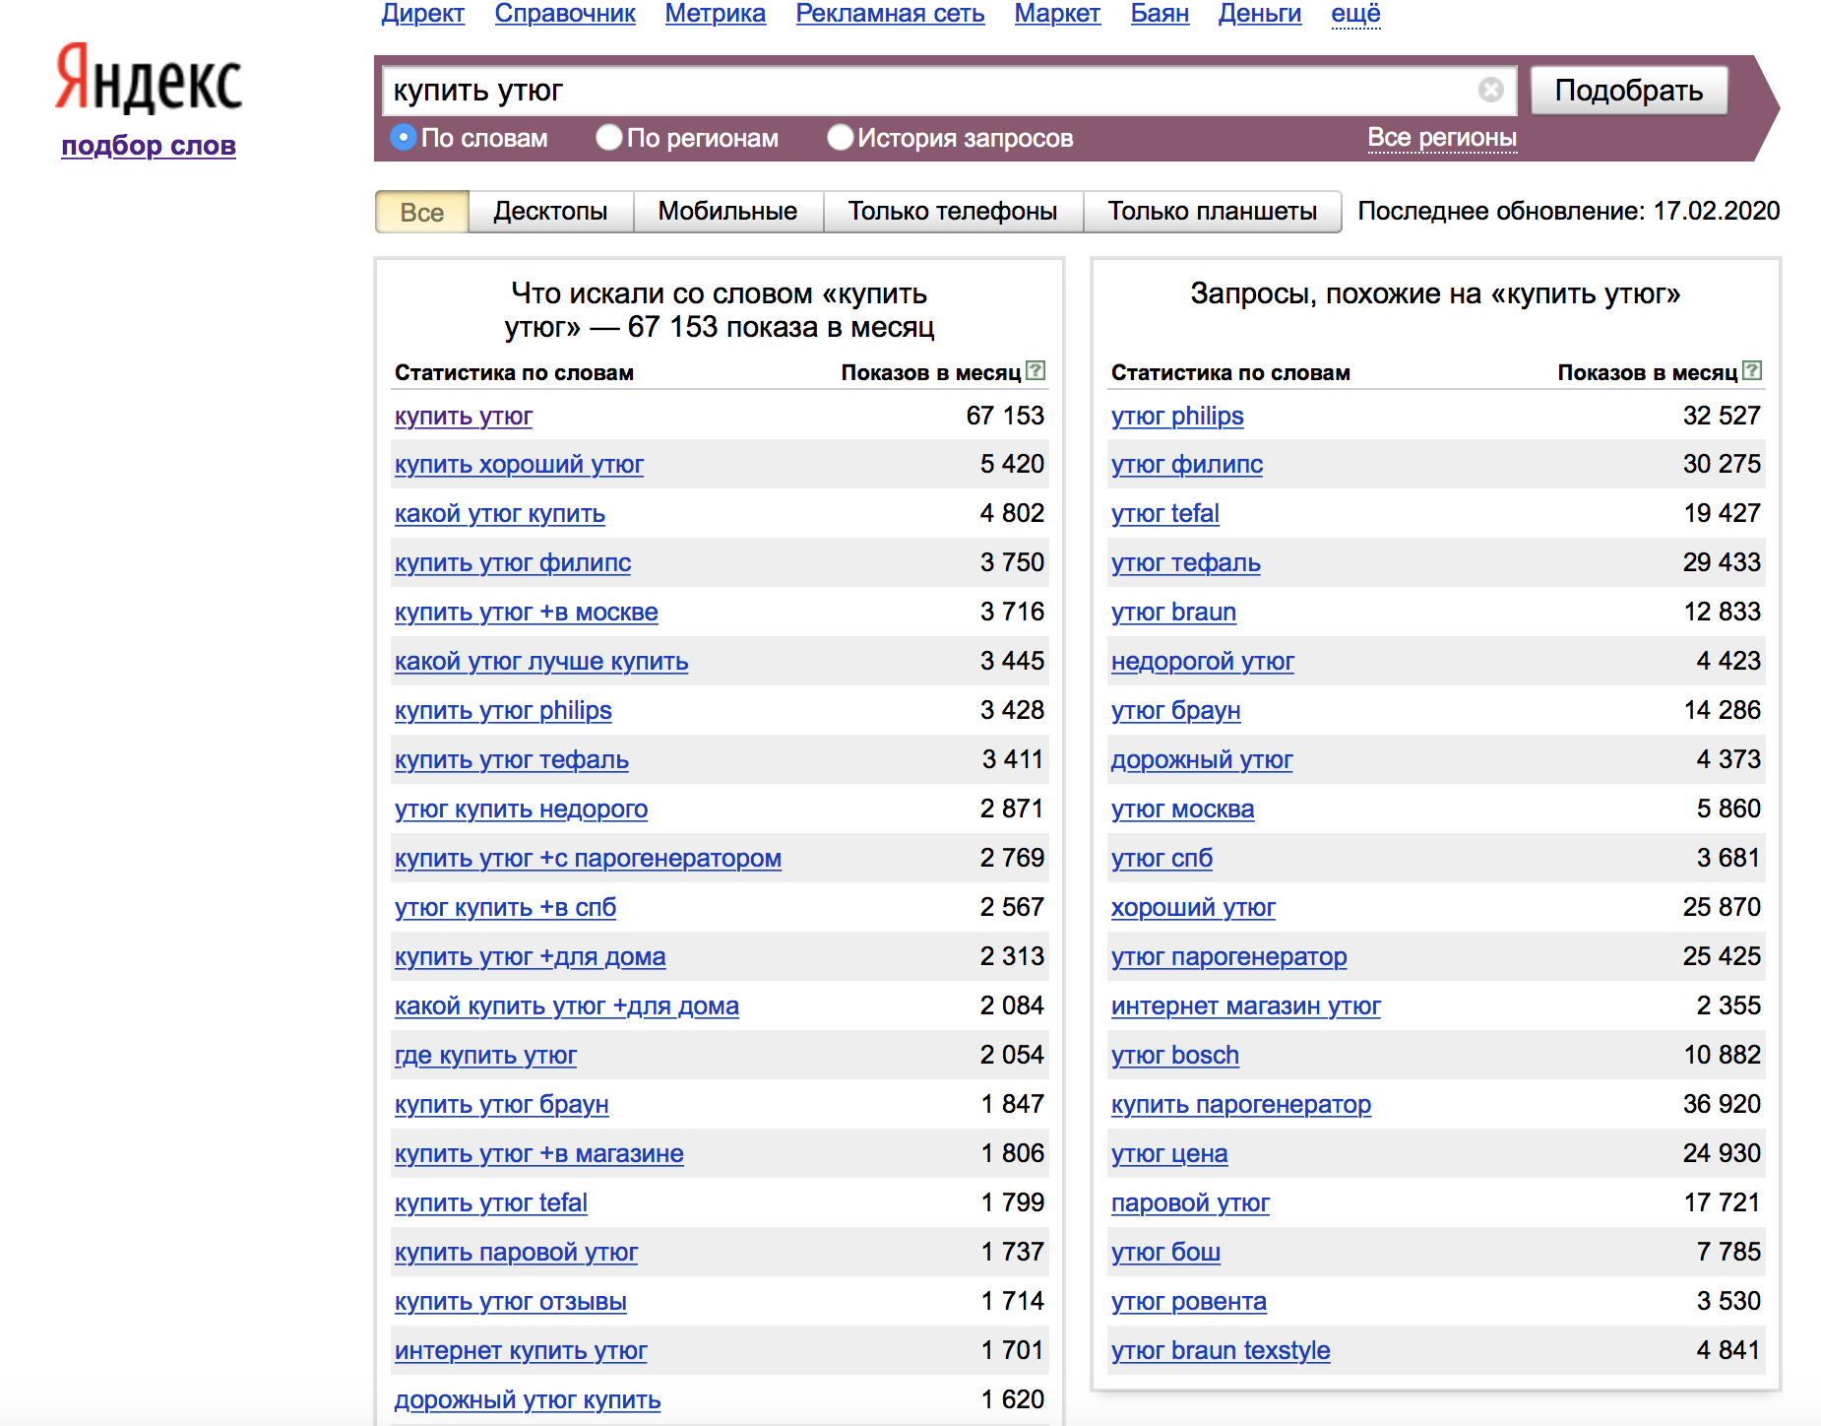
Task: Open help icon next to left Показов в месяц
Action: [1036, 371]
